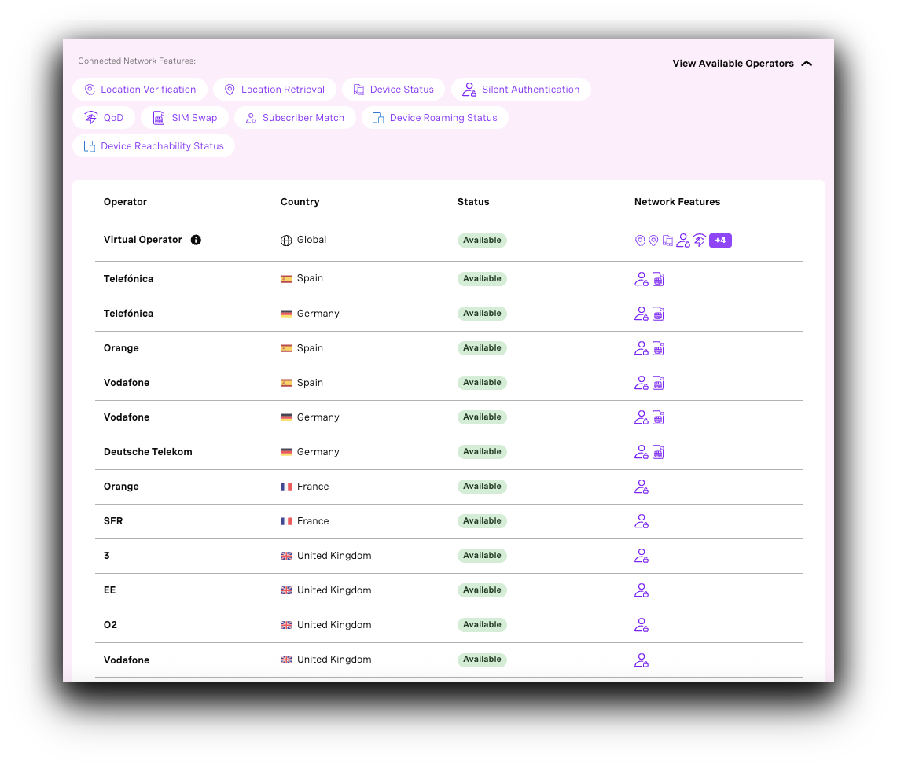Click the Available status for Deutsche Telekom
The height and width of the screenshot is (768, 897).
pos(482,451)
